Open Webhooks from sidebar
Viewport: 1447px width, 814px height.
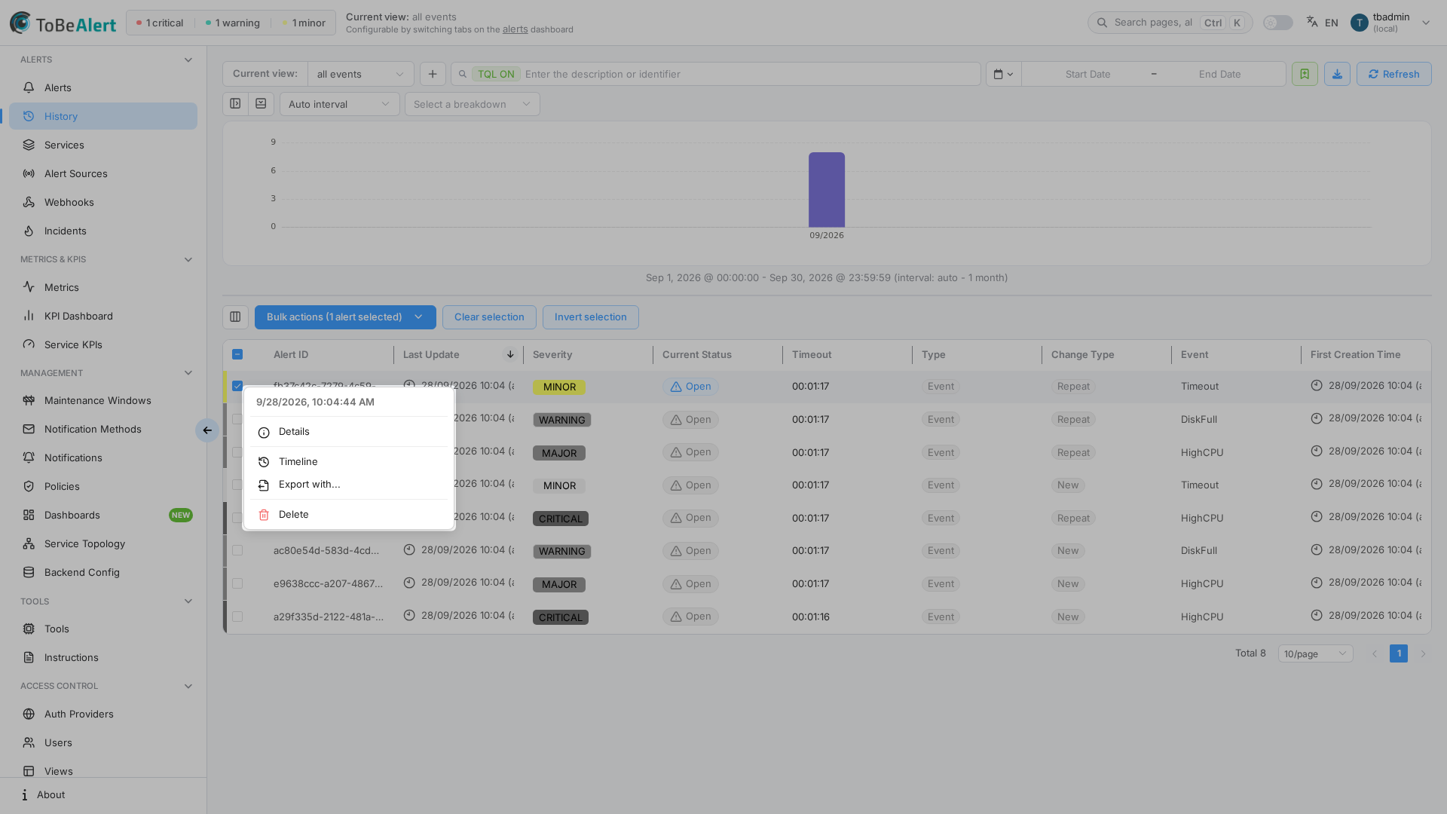(103, 202)
